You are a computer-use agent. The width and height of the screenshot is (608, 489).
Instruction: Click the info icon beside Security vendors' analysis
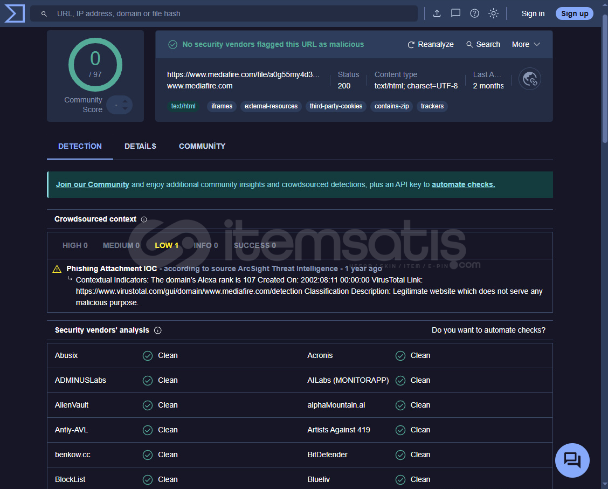tap(158, 330)
